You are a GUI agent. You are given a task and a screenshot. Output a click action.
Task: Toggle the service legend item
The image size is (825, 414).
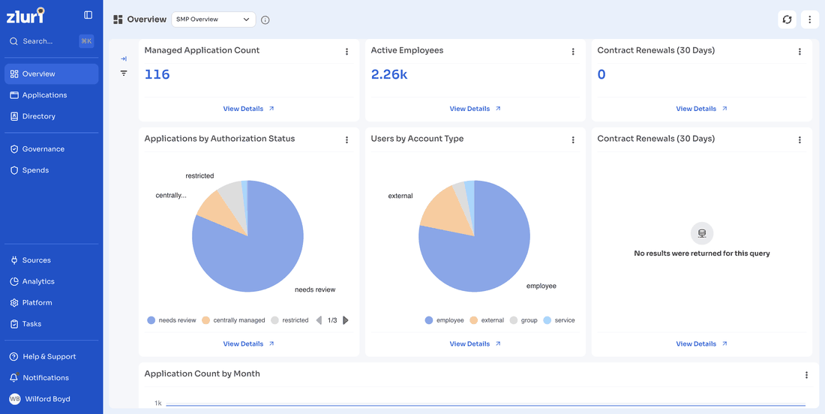click(559, 320)
